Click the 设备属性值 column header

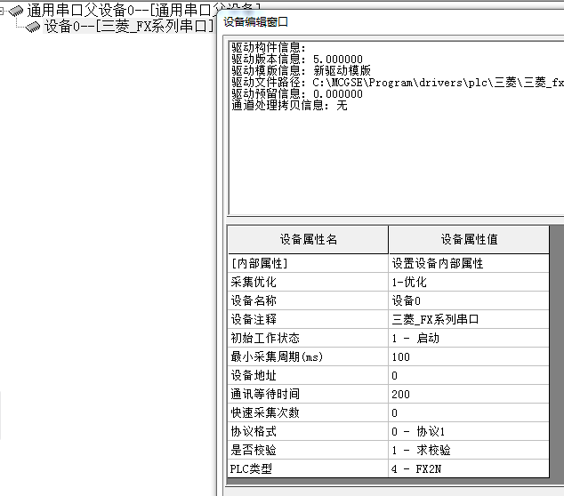click(469, 240)
